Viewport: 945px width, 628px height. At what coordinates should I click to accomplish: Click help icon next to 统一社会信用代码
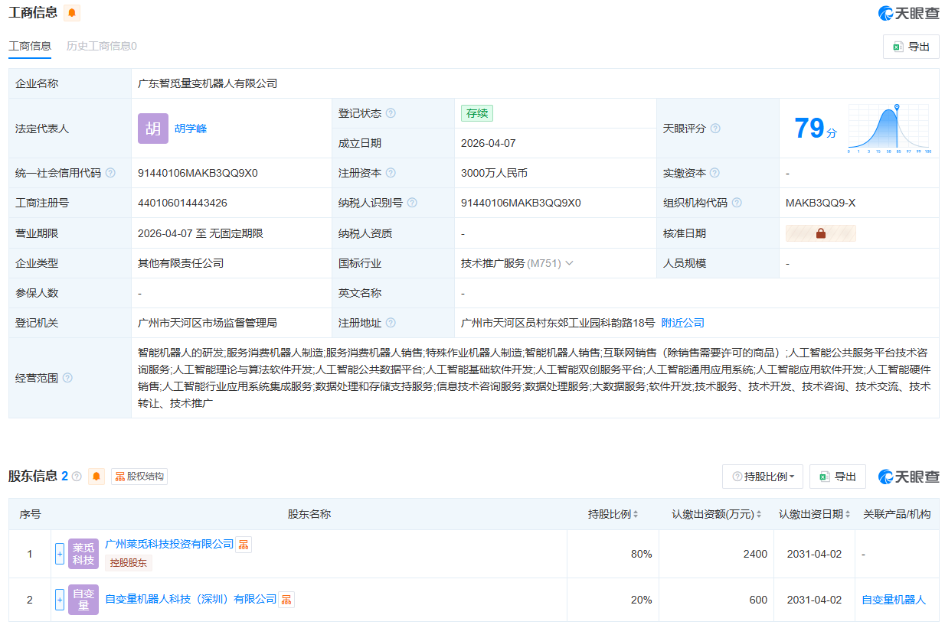point(110,173)
